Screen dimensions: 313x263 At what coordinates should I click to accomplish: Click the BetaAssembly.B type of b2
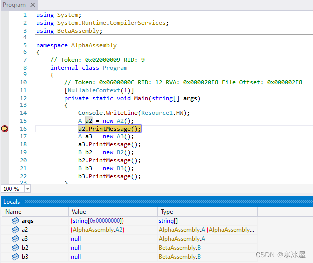coord(180,248)
